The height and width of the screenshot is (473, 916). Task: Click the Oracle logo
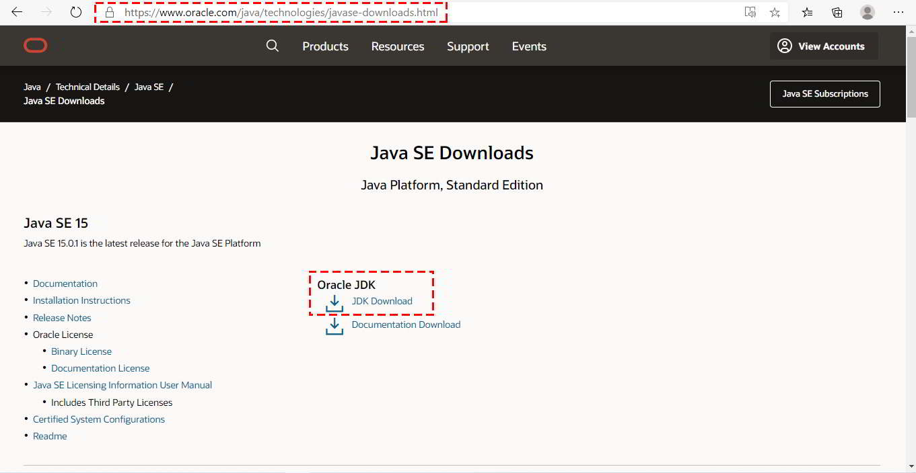click(36, 46)
